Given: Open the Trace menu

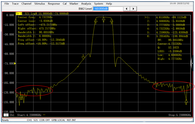Looking at the screenshot, I should point(15,4).
